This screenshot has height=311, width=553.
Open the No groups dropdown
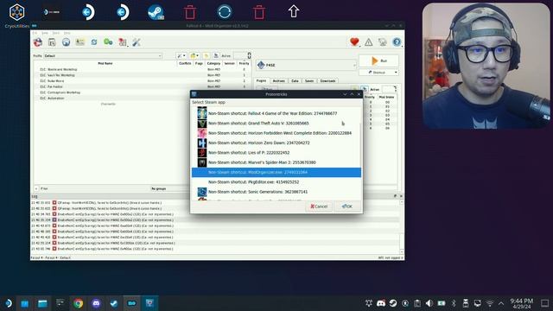170,188
